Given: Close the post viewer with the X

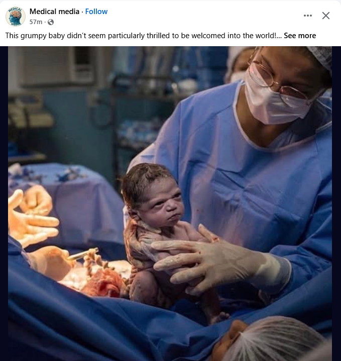Looking at the screenshot, I should click(326, 16).
